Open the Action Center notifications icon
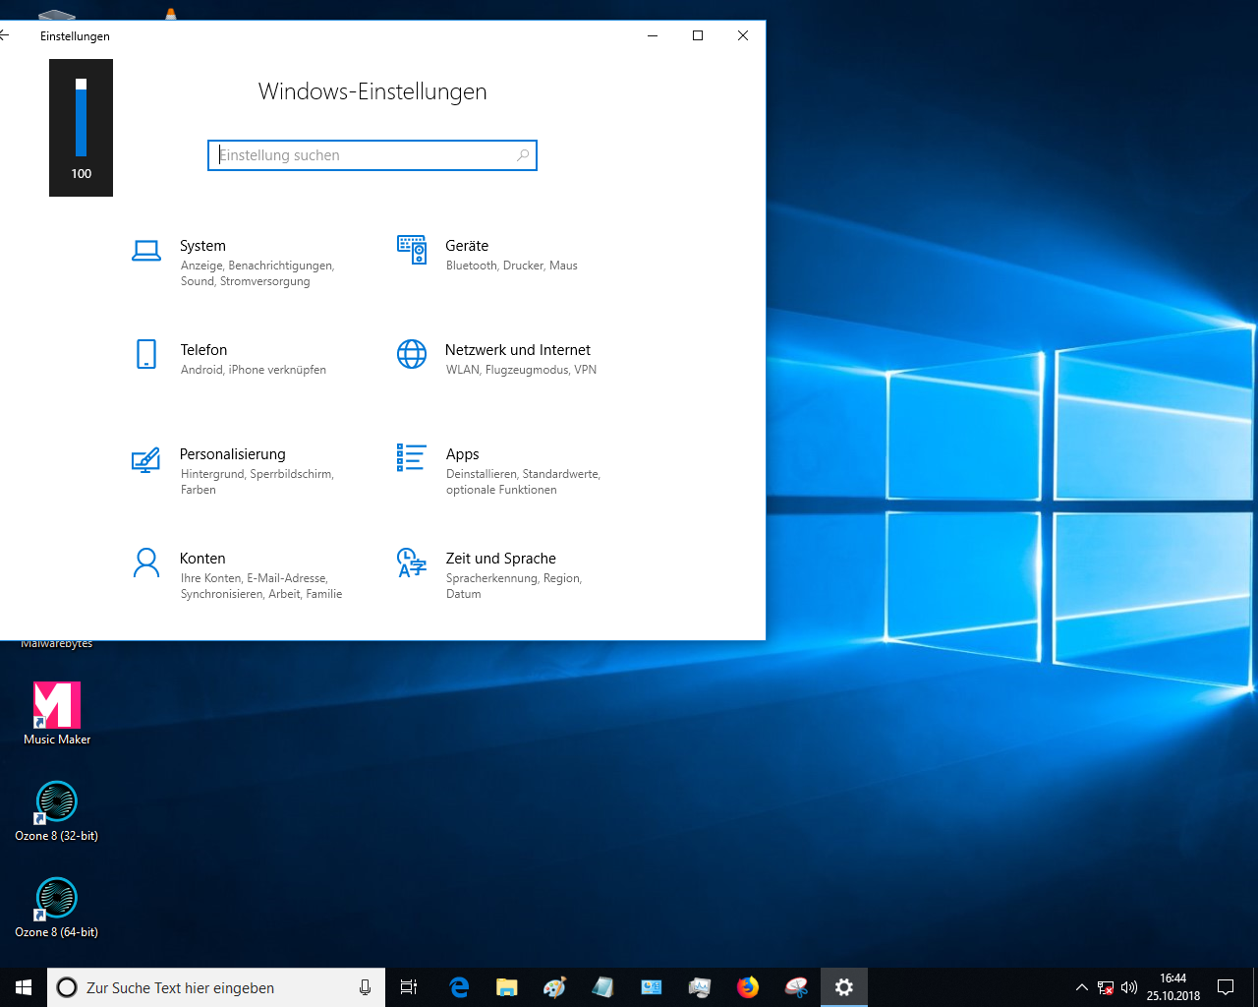The width and height of the screenshot is (1258, 1007). 1226,987
